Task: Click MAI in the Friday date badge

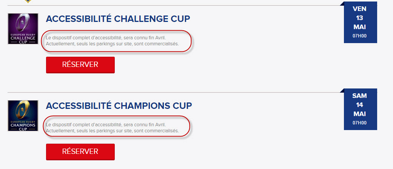Action: click(360, 27)
